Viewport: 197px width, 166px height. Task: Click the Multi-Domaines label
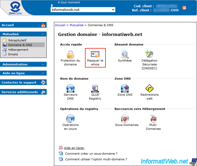153,127
